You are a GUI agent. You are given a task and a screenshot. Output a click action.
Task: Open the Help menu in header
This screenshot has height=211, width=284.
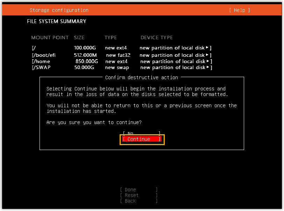pyautogui.click(x=240, y=10)
